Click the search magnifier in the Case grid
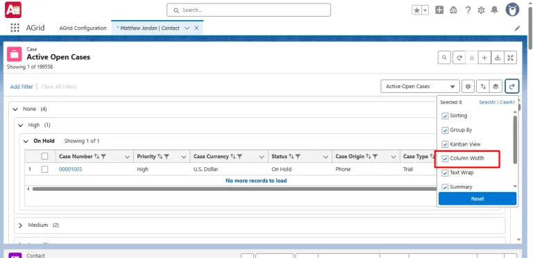This screenshot has height=258, width=533. coord(444,58)
